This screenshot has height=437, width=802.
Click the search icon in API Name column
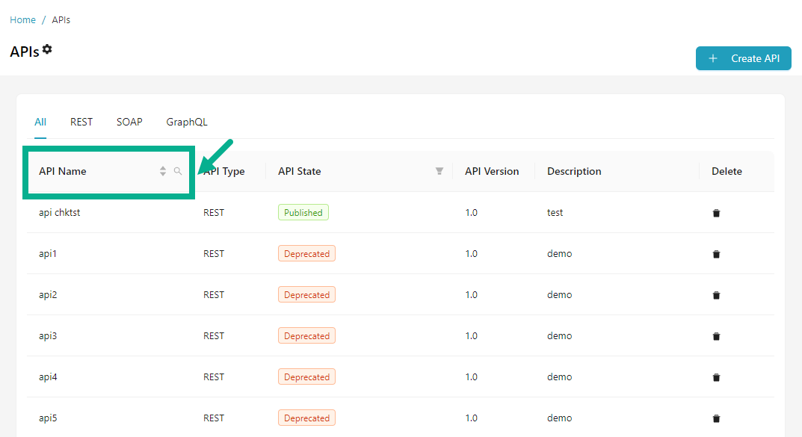(178, 171)
